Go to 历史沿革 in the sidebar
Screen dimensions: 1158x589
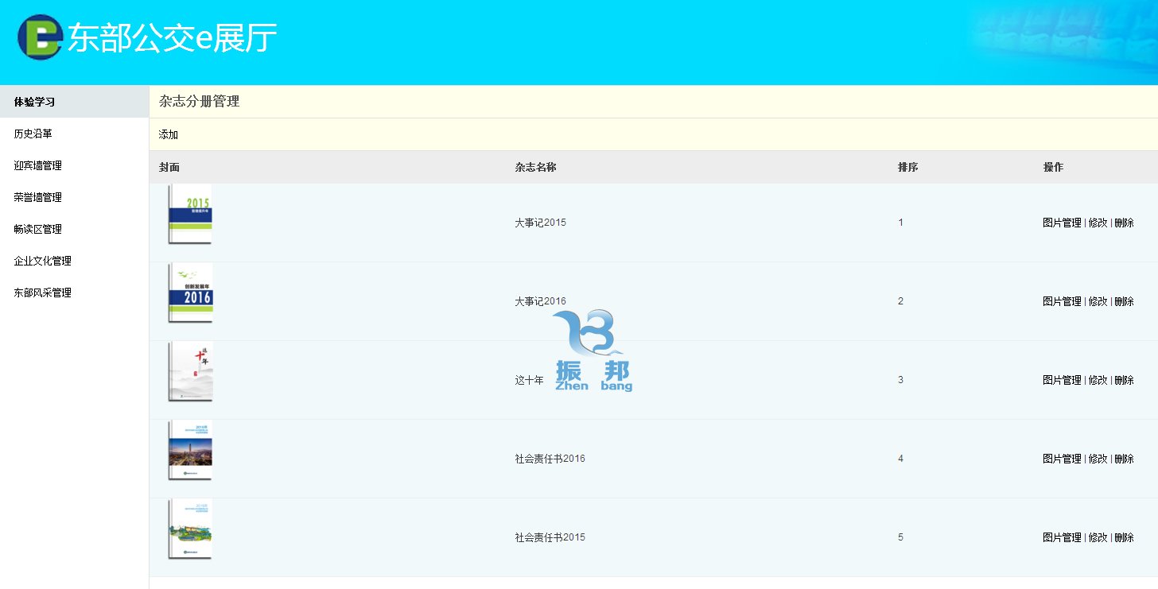(33, 134)
